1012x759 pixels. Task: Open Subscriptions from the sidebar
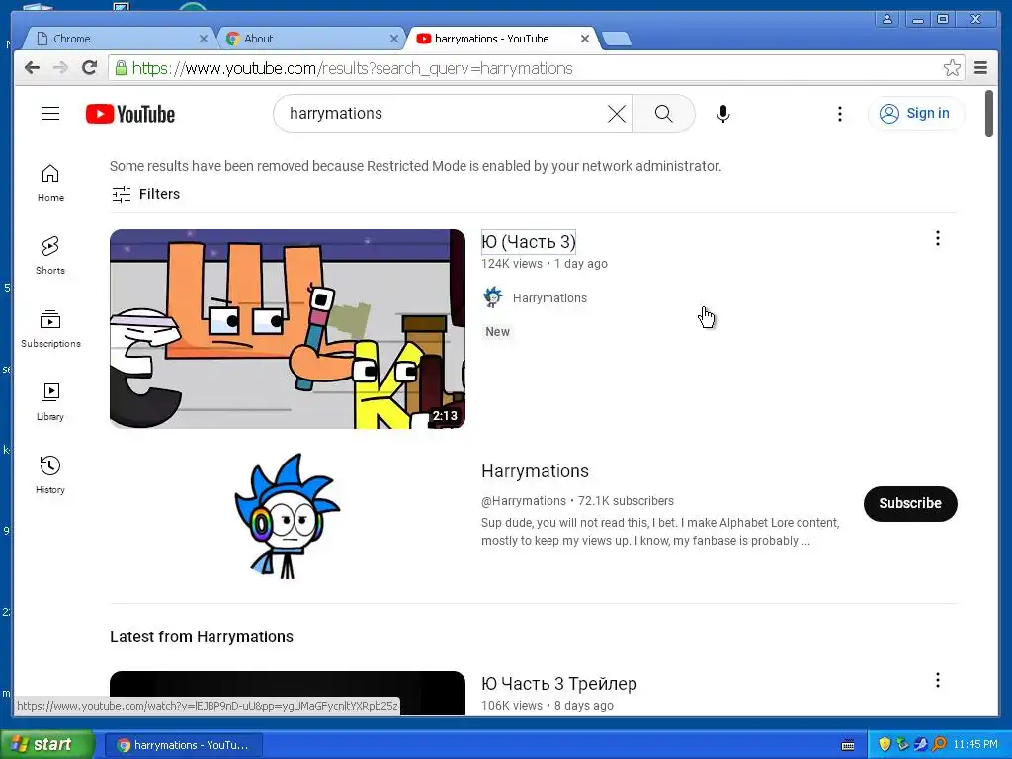[50, 329]
